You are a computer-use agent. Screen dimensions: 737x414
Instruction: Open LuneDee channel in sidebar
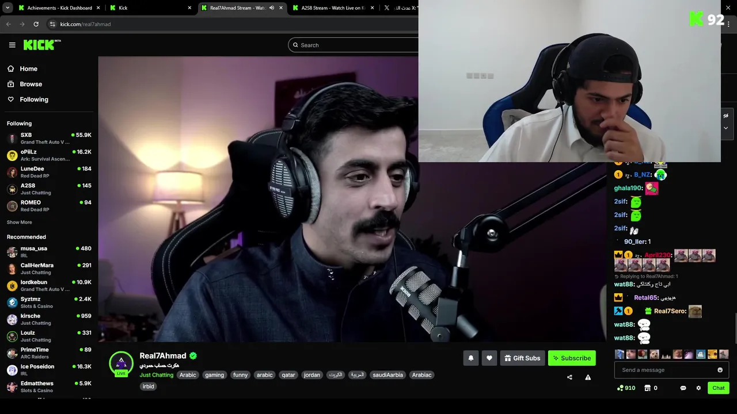tap(49, 172)
